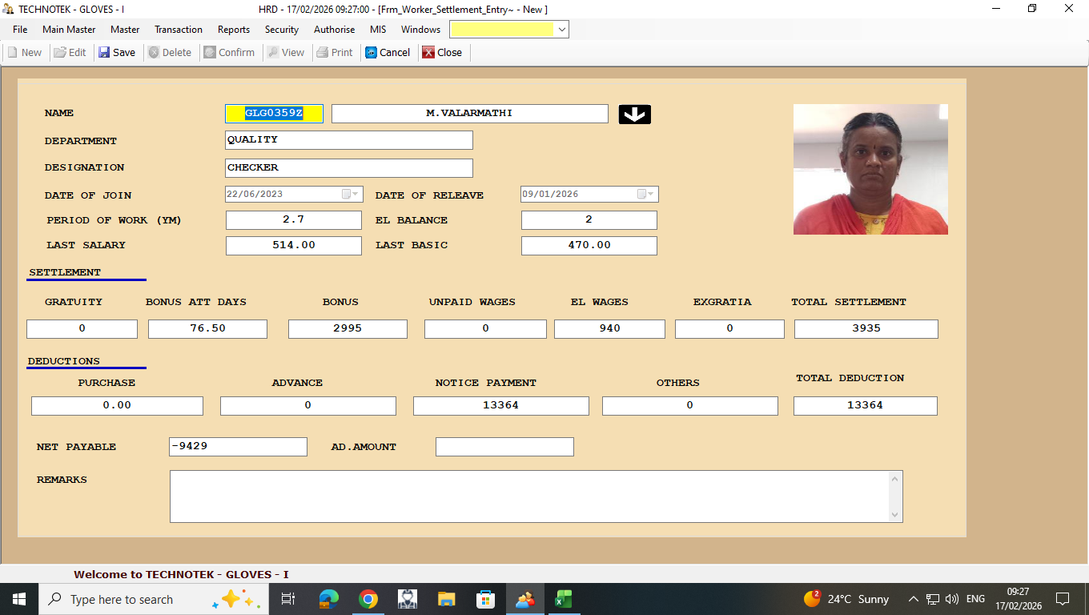This screenshot has width=1089, height=615.
Task: Open Windows Start menu
Action: (x=18, y=599)
